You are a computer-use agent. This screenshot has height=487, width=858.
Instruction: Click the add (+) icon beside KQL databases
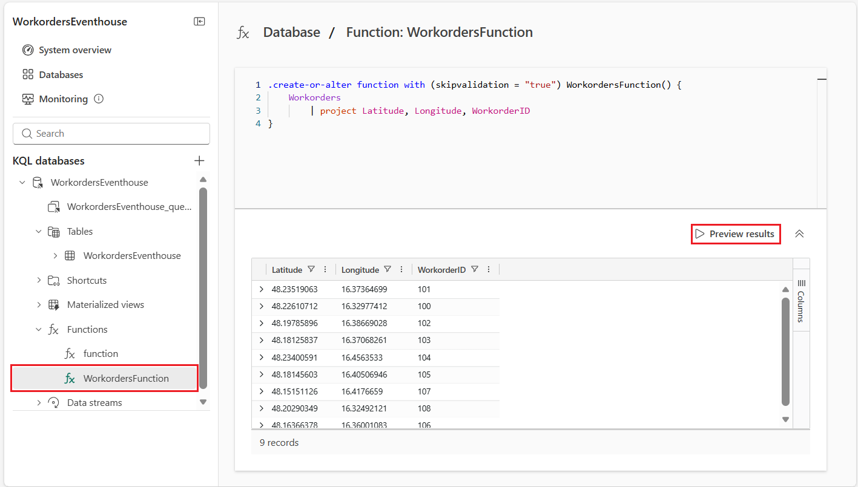click(x=199, y=160)
